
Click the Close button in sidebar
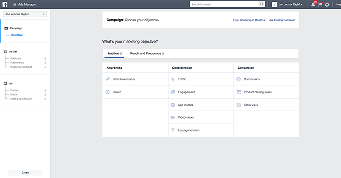point(25,173)
